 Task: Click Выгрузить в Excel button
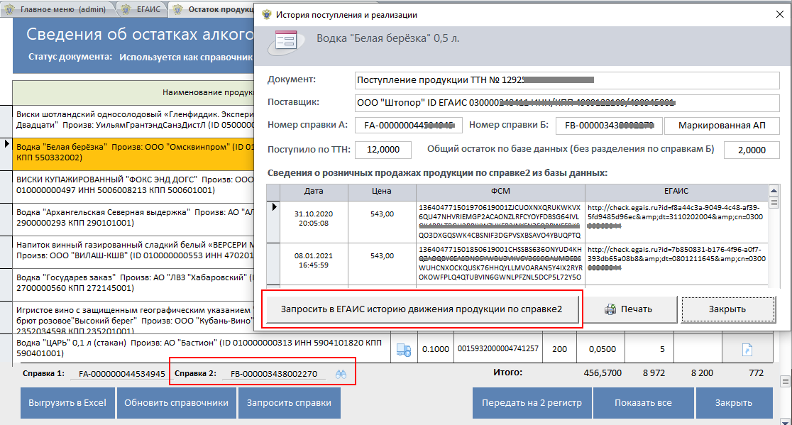click(x=67, y=403)
